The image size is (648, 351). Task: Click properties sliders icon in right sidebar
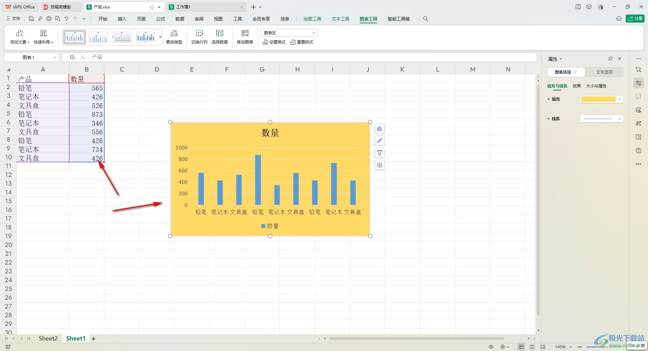pyautogui.click(x=639, y=83)
